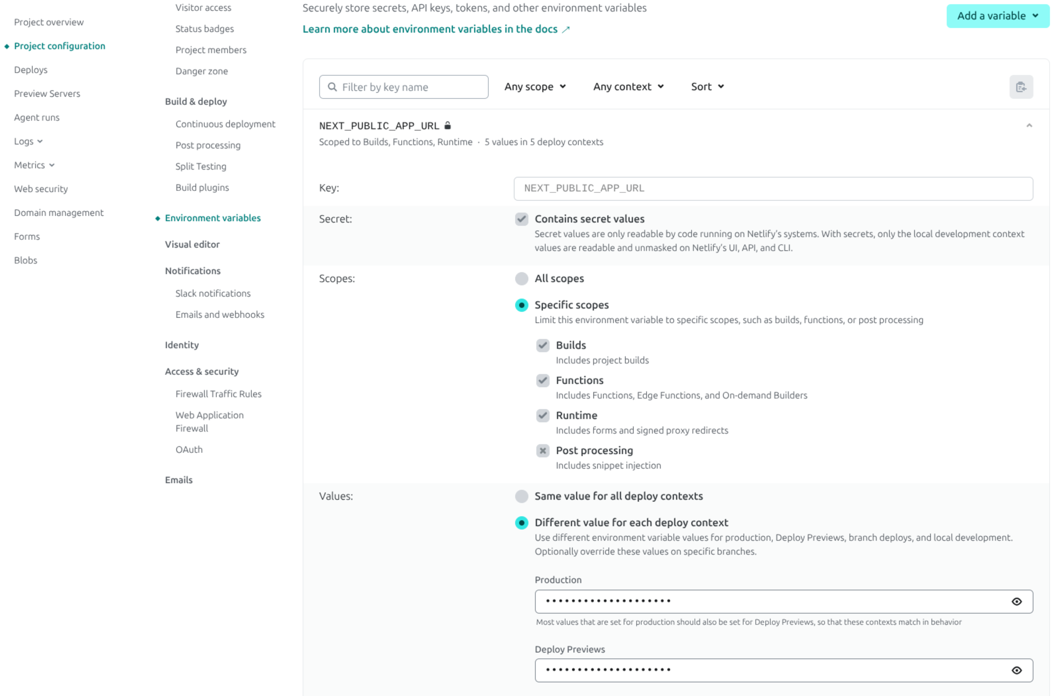Select the All scopes radio button
This screenshot has width=1059, height=696.
(522, 279)
